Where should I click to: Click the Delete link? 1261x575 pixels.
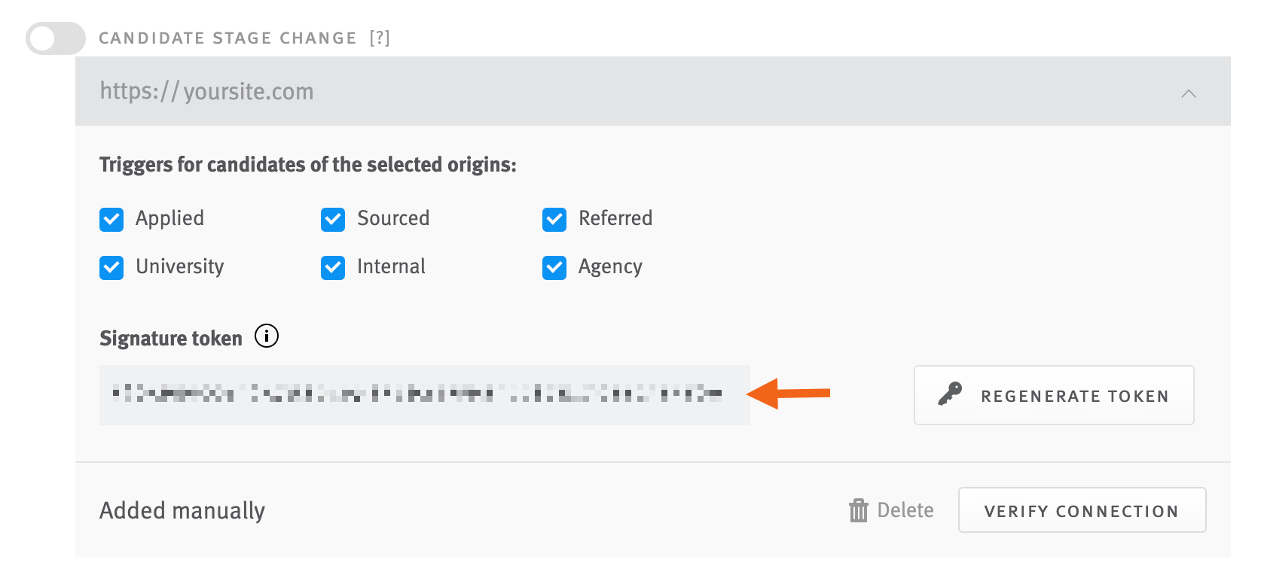(905, 510)
